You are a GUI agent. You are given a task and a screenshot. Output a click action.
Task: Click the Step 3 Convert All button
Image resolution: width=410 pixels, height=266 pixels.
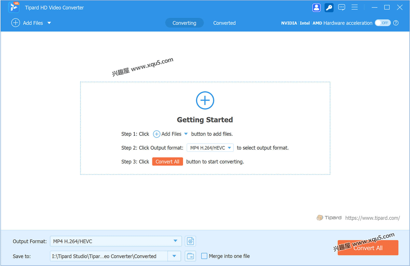coord(167,162)
